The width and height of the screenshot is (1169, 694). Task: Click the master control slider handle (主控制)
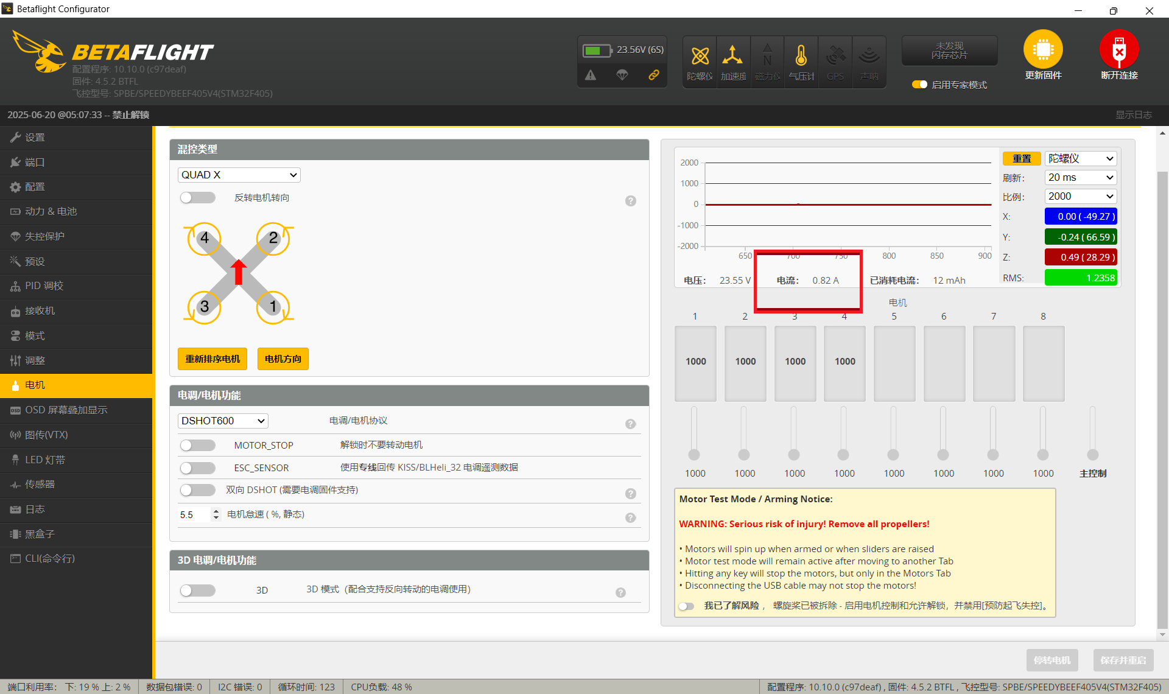[x=1093, y=455]
